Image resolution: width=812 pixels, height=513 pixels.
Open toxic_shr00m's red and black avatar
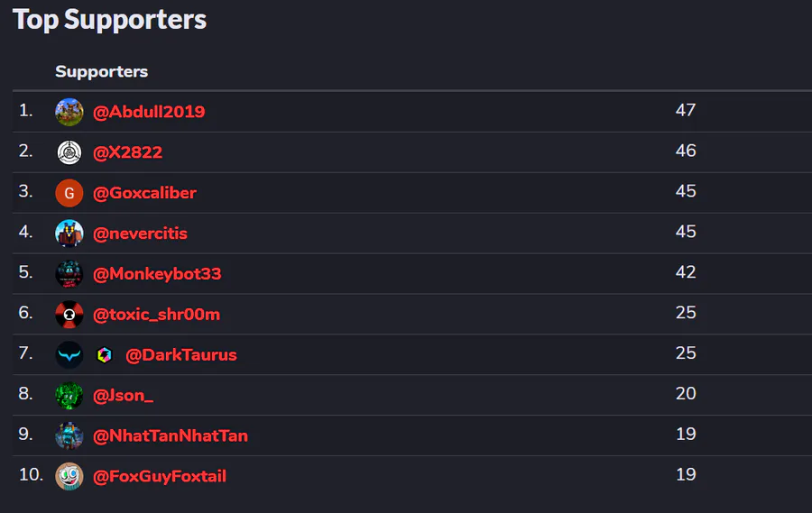69,314
